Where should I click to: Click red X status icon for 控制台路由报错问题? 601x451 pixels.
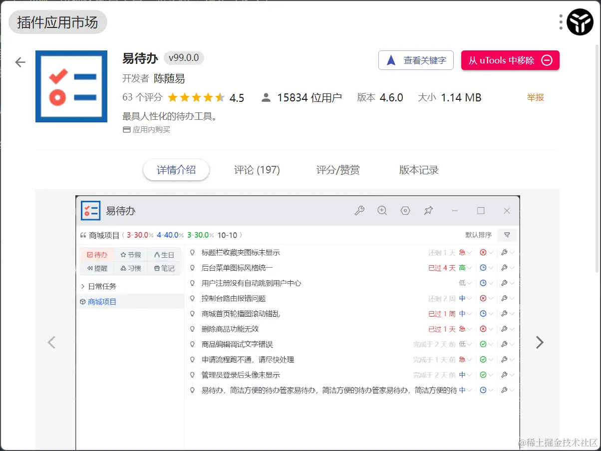tap(483, 299)
